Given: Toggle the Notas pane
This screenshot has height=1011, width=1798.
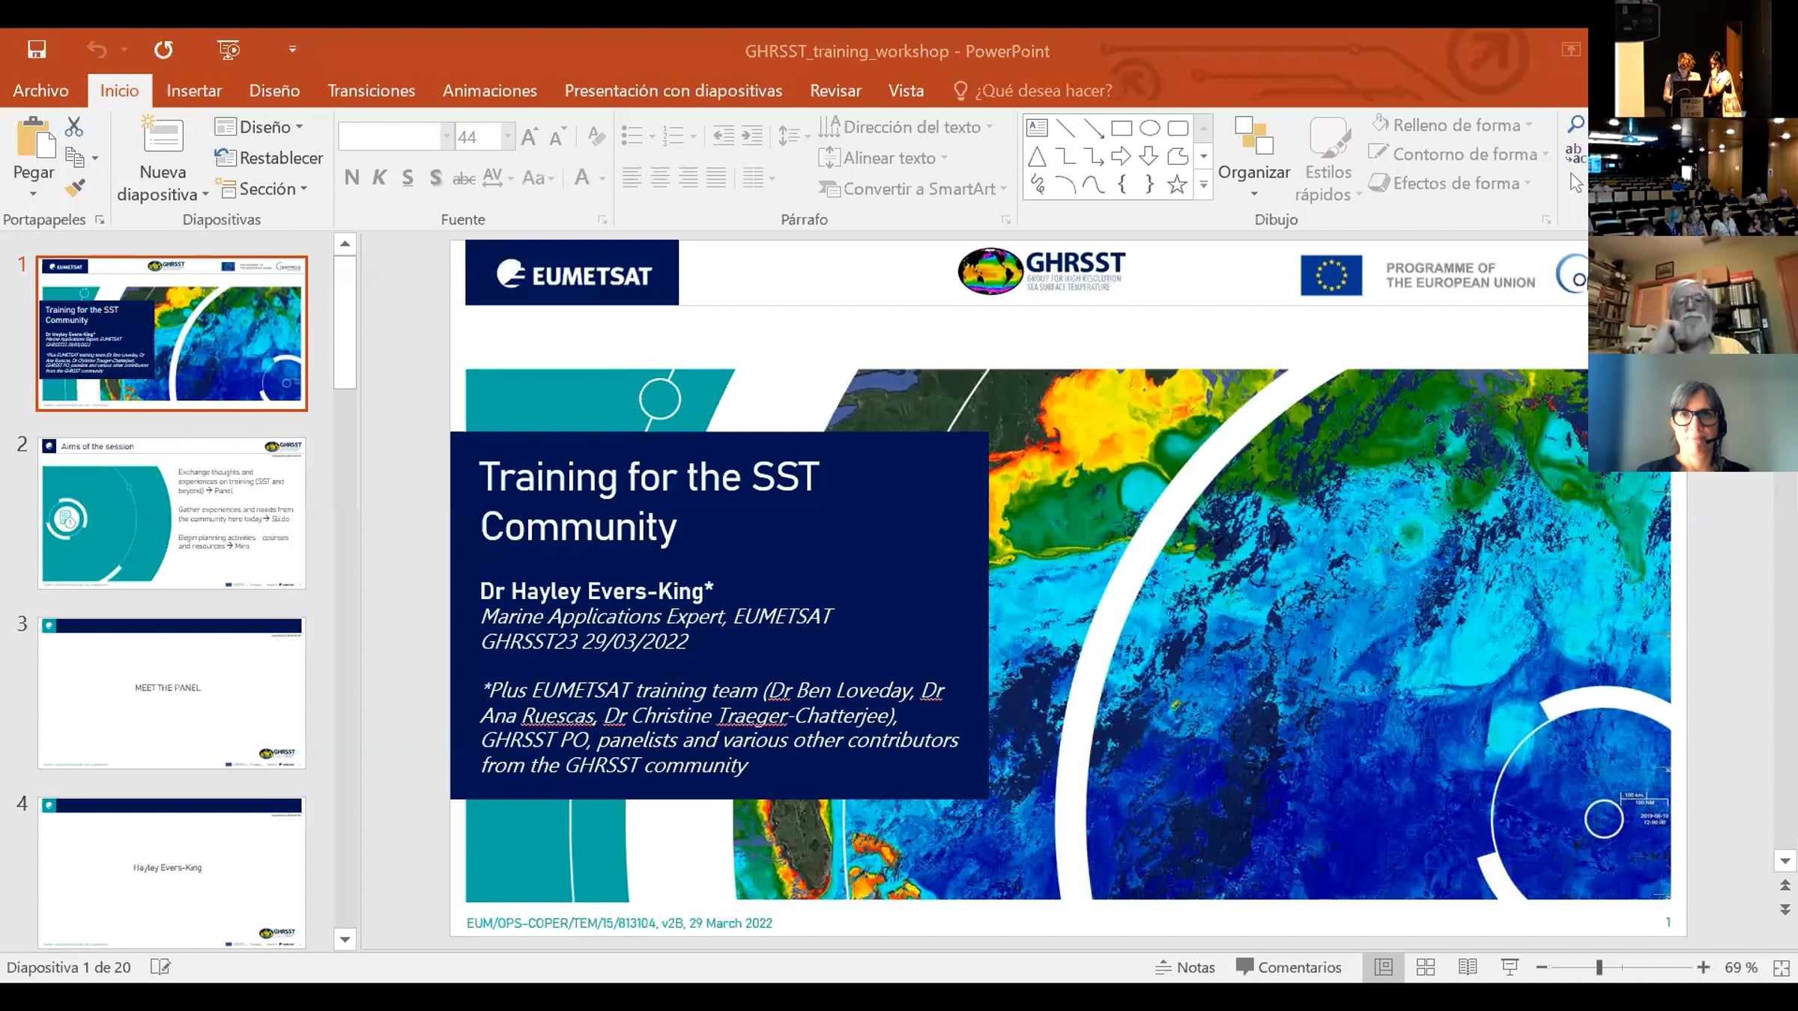Looking at the screenshot, I should point(1185,967).
